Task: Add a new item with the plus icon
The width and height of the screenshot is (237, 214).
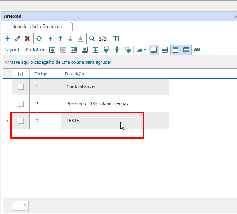Action: 7,39
